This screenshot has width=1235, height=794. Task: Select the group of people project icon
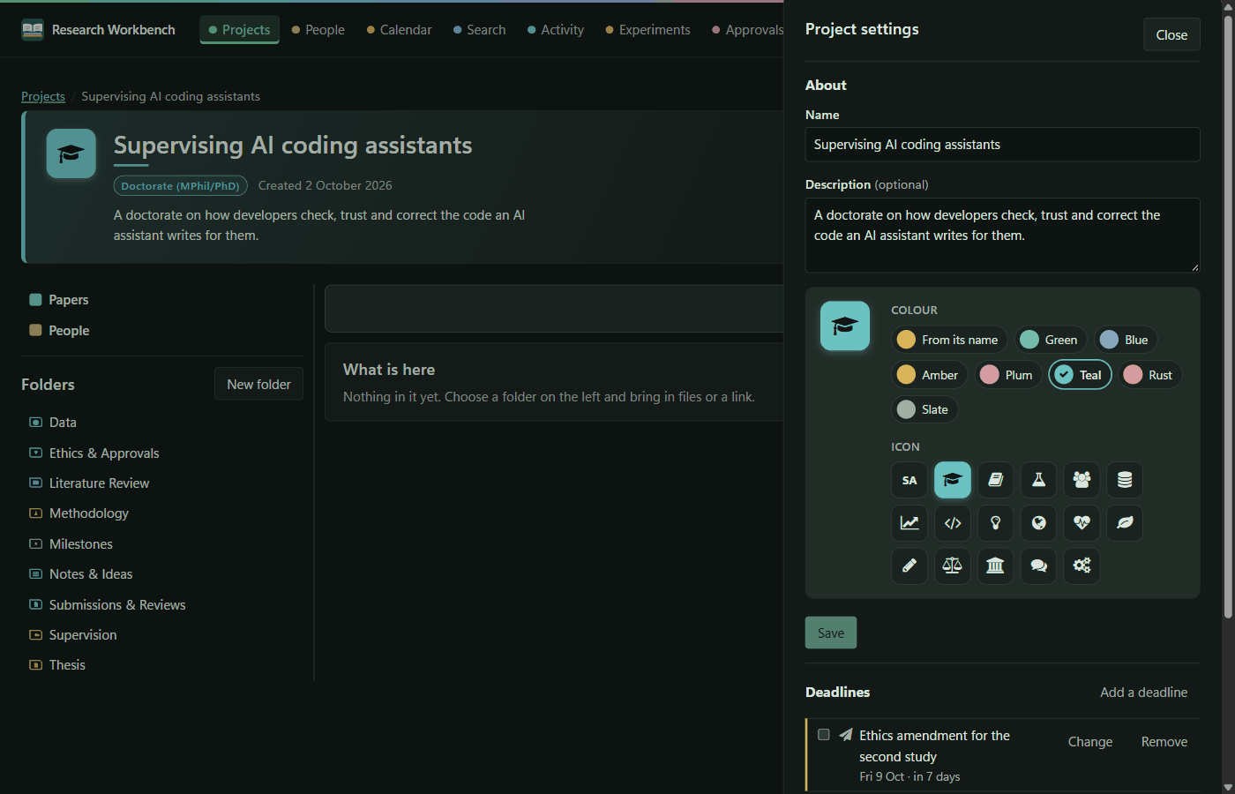[1082, 480]
